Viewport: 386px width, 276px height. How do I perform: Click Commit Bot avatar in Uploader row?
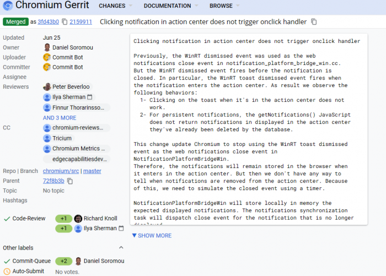(47, 57)
